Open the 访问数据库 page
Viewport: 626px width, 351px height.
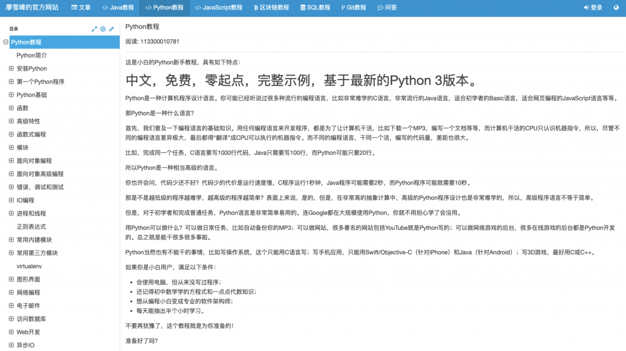(31, 319)
